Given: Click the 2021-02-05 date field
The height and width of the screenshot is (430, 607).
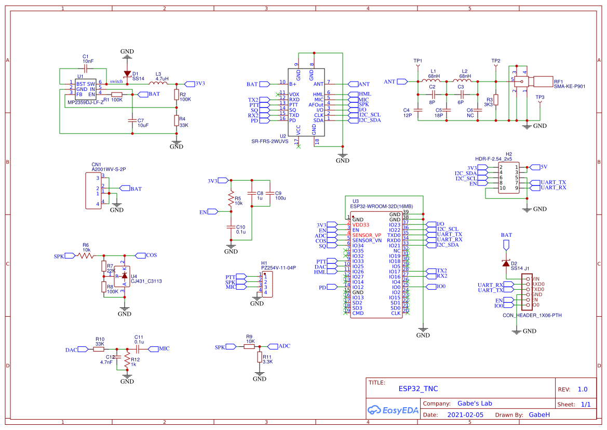Looking at the screenshot, I should 465,415.
